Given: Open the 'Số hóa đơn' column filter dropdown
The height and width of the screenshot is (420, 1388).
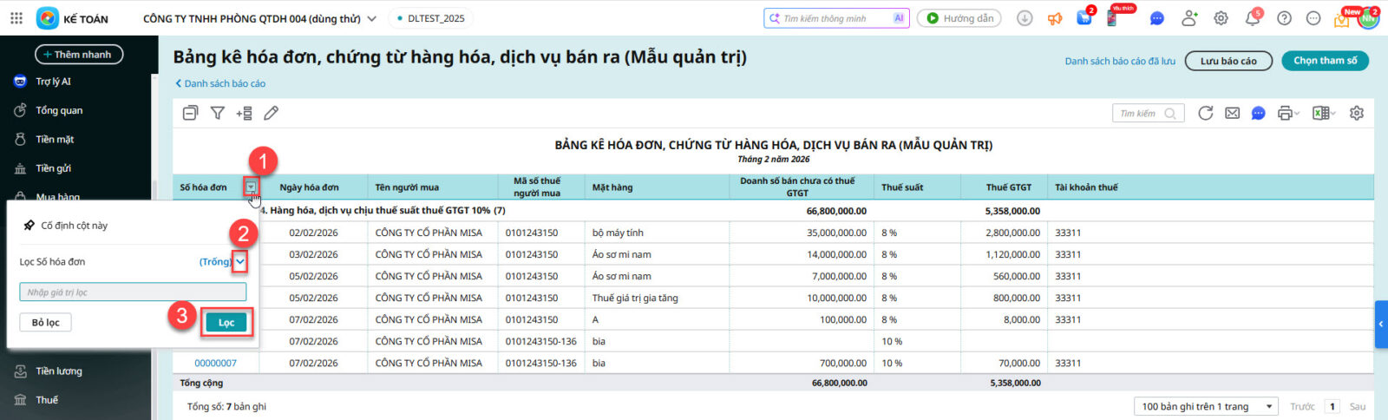Looking at the screenshot, I should [x=251, y=187].
